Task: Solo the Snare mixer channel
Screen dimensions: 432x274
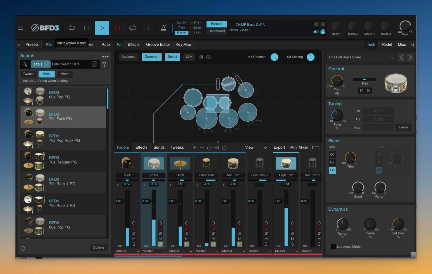Action: tap(160, 244)
